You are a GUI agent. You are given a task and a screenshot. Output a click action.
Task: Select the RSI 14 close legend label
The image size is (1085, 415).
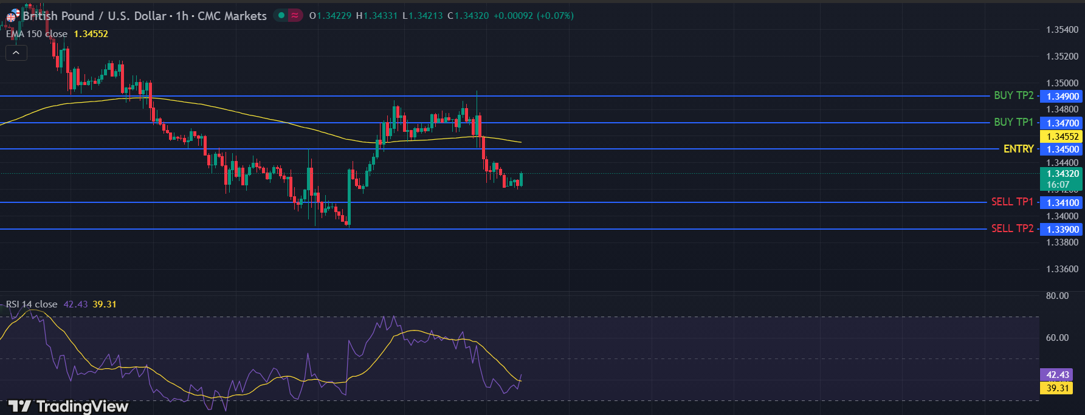(32, 304)
